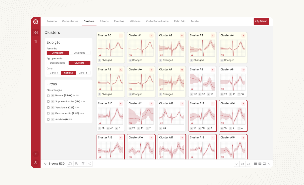Image resolution: width=304 pixels, height=185 pixels.
Task: Click the wireless device icon in sidebar
Action: [36, 41]
